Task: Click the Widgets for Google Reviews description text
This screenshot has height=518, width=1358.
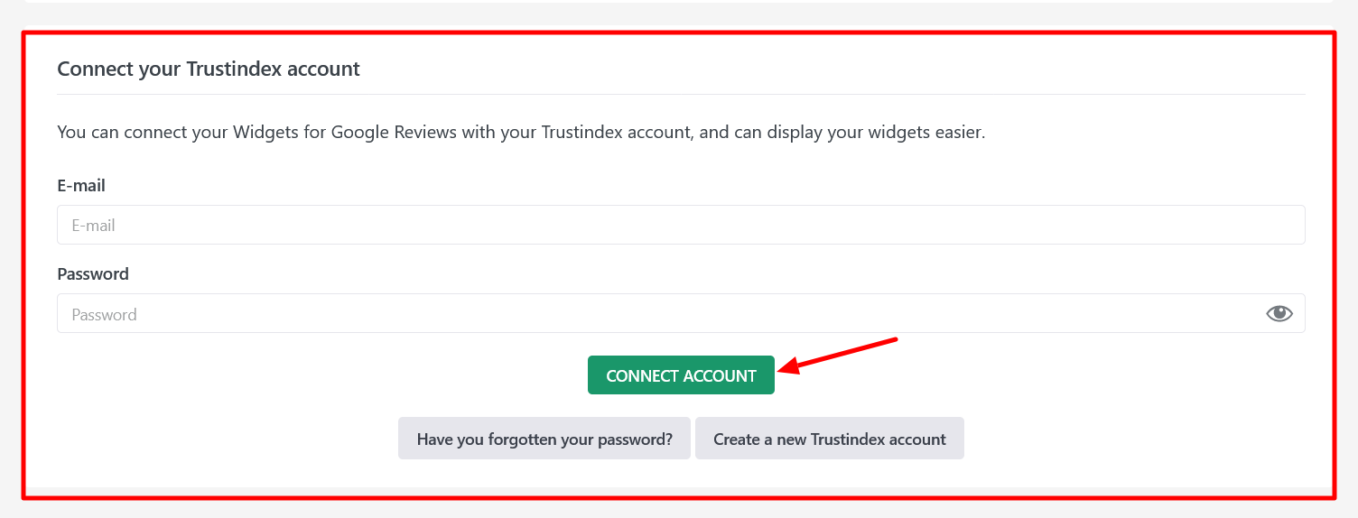Action: tap(521, 133)
